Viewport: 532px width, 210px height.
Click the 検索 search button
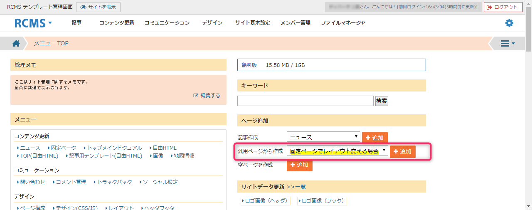382,101
